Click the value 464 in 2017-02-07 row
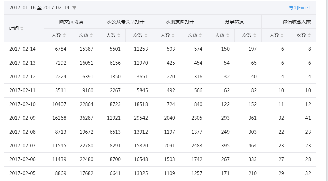 [x=252, y=146]
